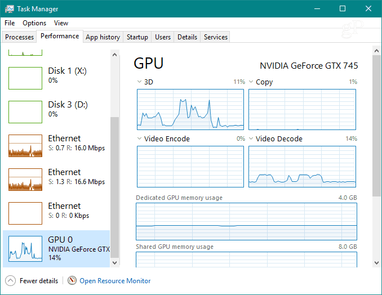Open the Video Decode engine dropdown
Image resolution: width=382 pixels, height=295 pixels.
251,139
